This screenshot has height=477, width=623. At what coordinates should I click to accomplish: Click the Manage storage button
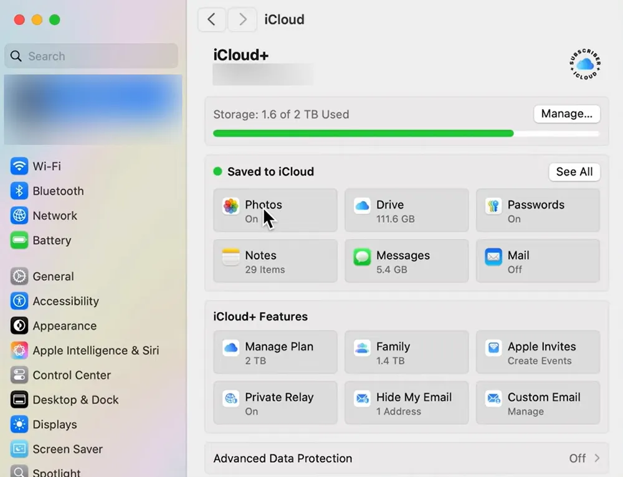click(x=566, y=114)
